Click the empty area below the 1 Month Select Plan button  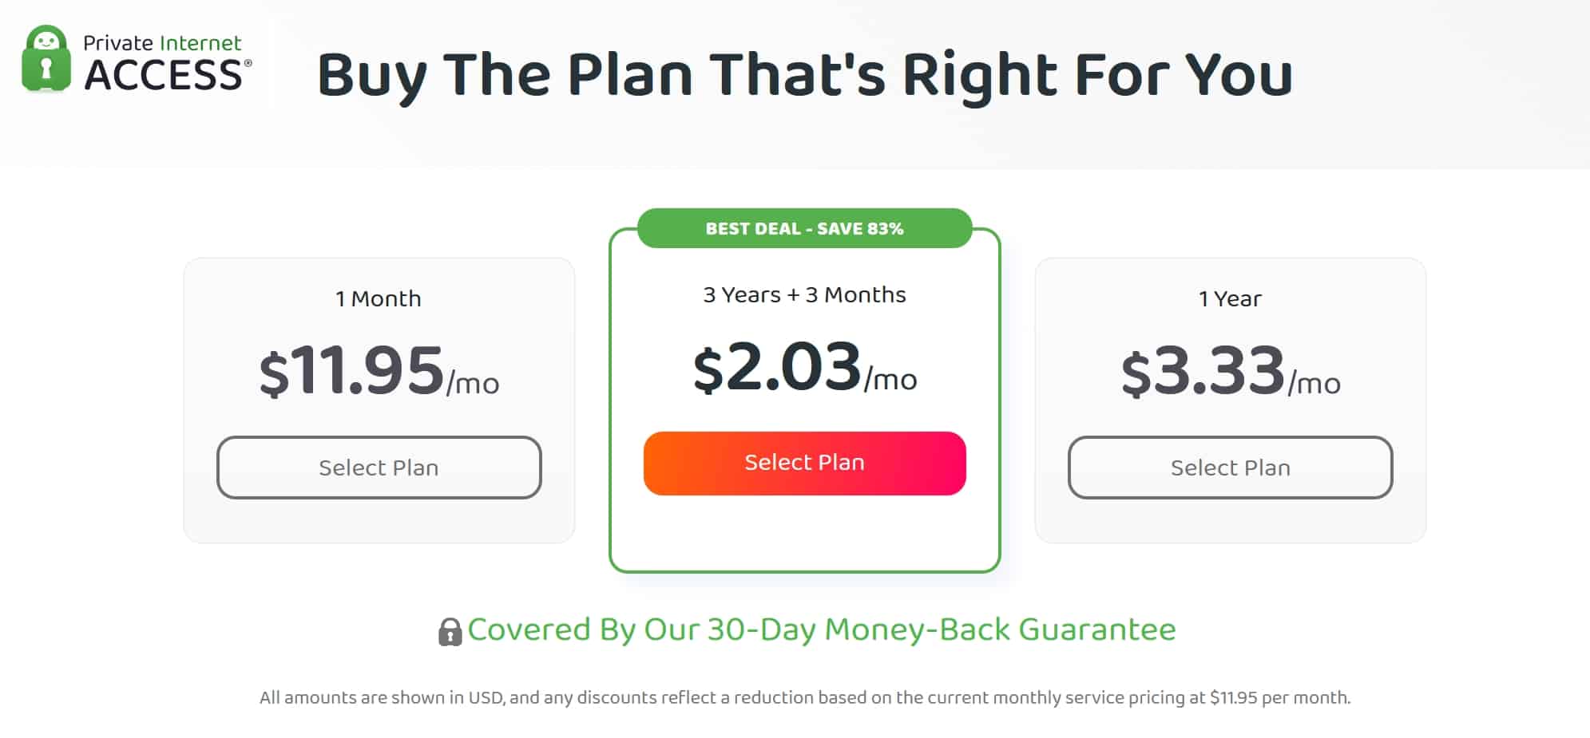point(379,520)
